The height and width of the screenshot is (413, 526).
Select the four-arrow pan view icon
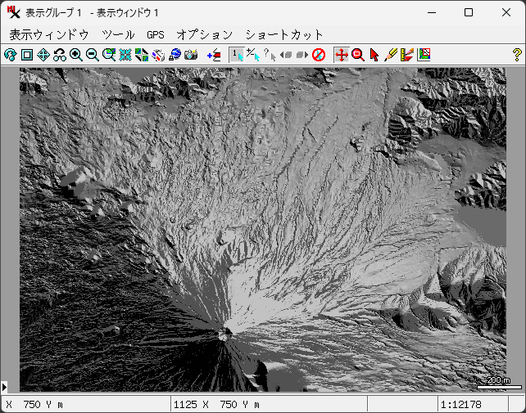tap(342, 55)
